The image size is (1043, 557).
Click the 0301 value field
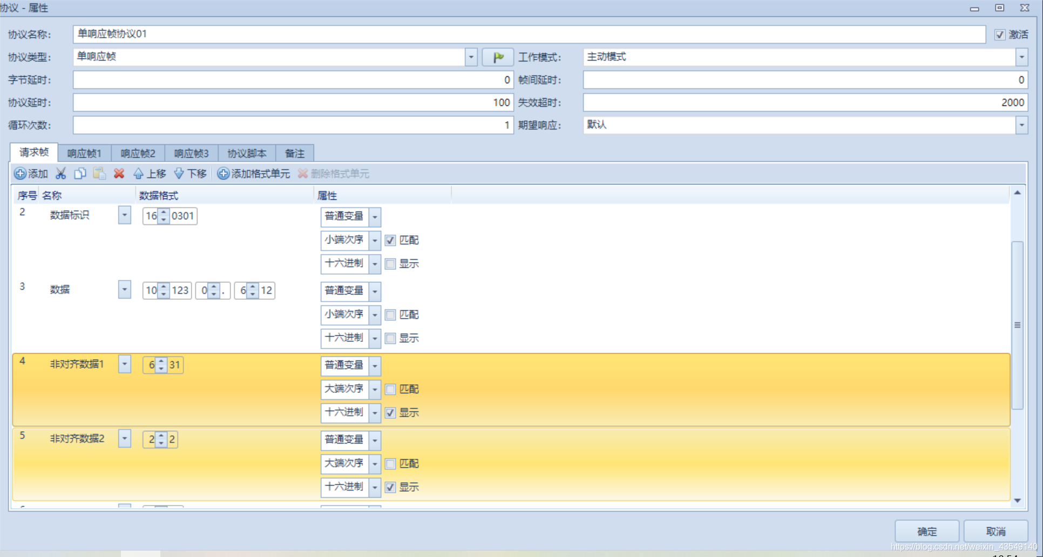[183, 216]
